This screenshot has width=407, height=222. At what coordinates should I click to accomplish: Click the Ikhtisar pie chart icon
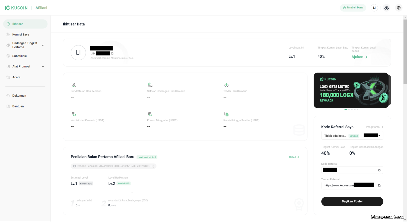pyautogui.click(x=8, y=24)
